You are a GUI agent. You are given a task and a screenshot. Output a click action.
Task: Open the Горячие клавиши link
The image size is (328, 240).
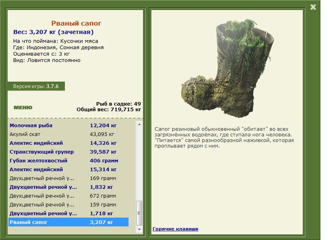tap(175, 229)
